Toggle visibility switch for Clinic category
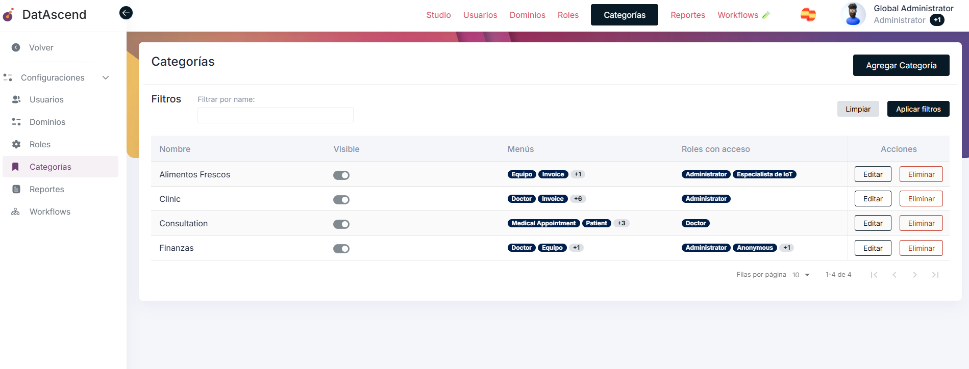 point(341,200)
